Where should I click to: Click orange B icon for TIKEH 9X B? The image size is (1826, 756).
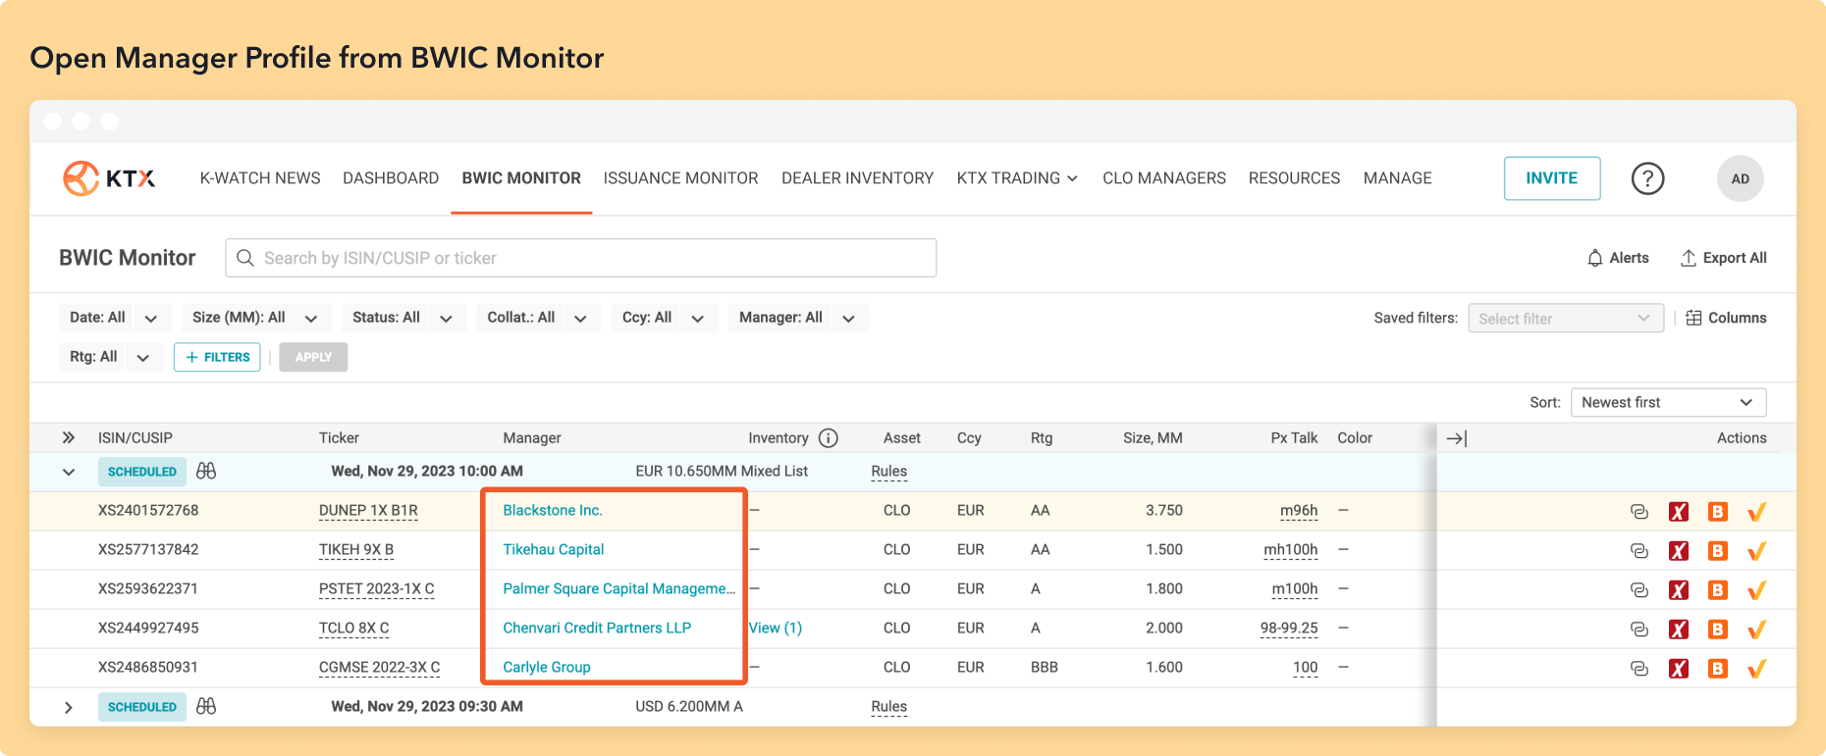1717,551
